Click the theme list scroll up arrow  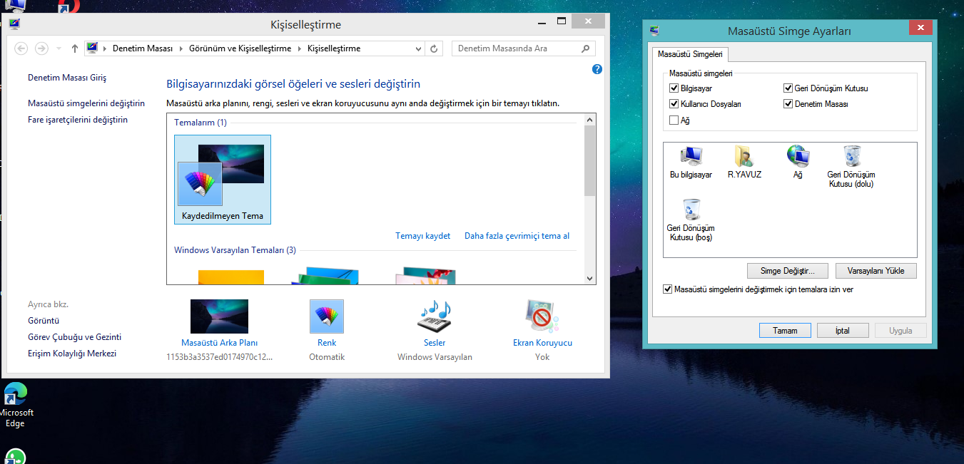(x=589, y=120)
